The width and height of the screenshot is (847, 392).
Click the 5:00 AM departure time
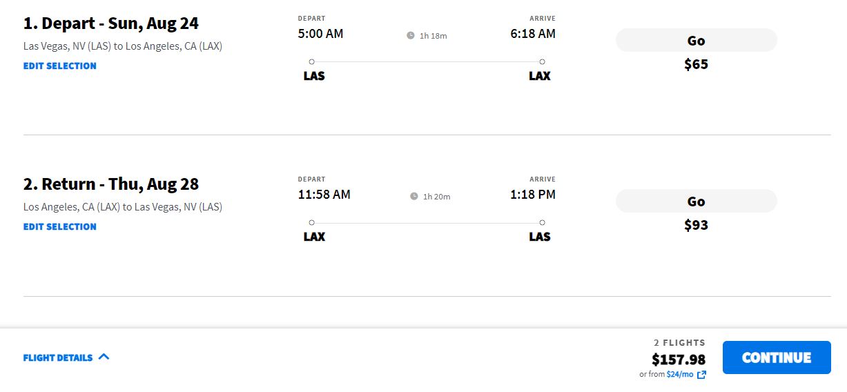point(320,33)
